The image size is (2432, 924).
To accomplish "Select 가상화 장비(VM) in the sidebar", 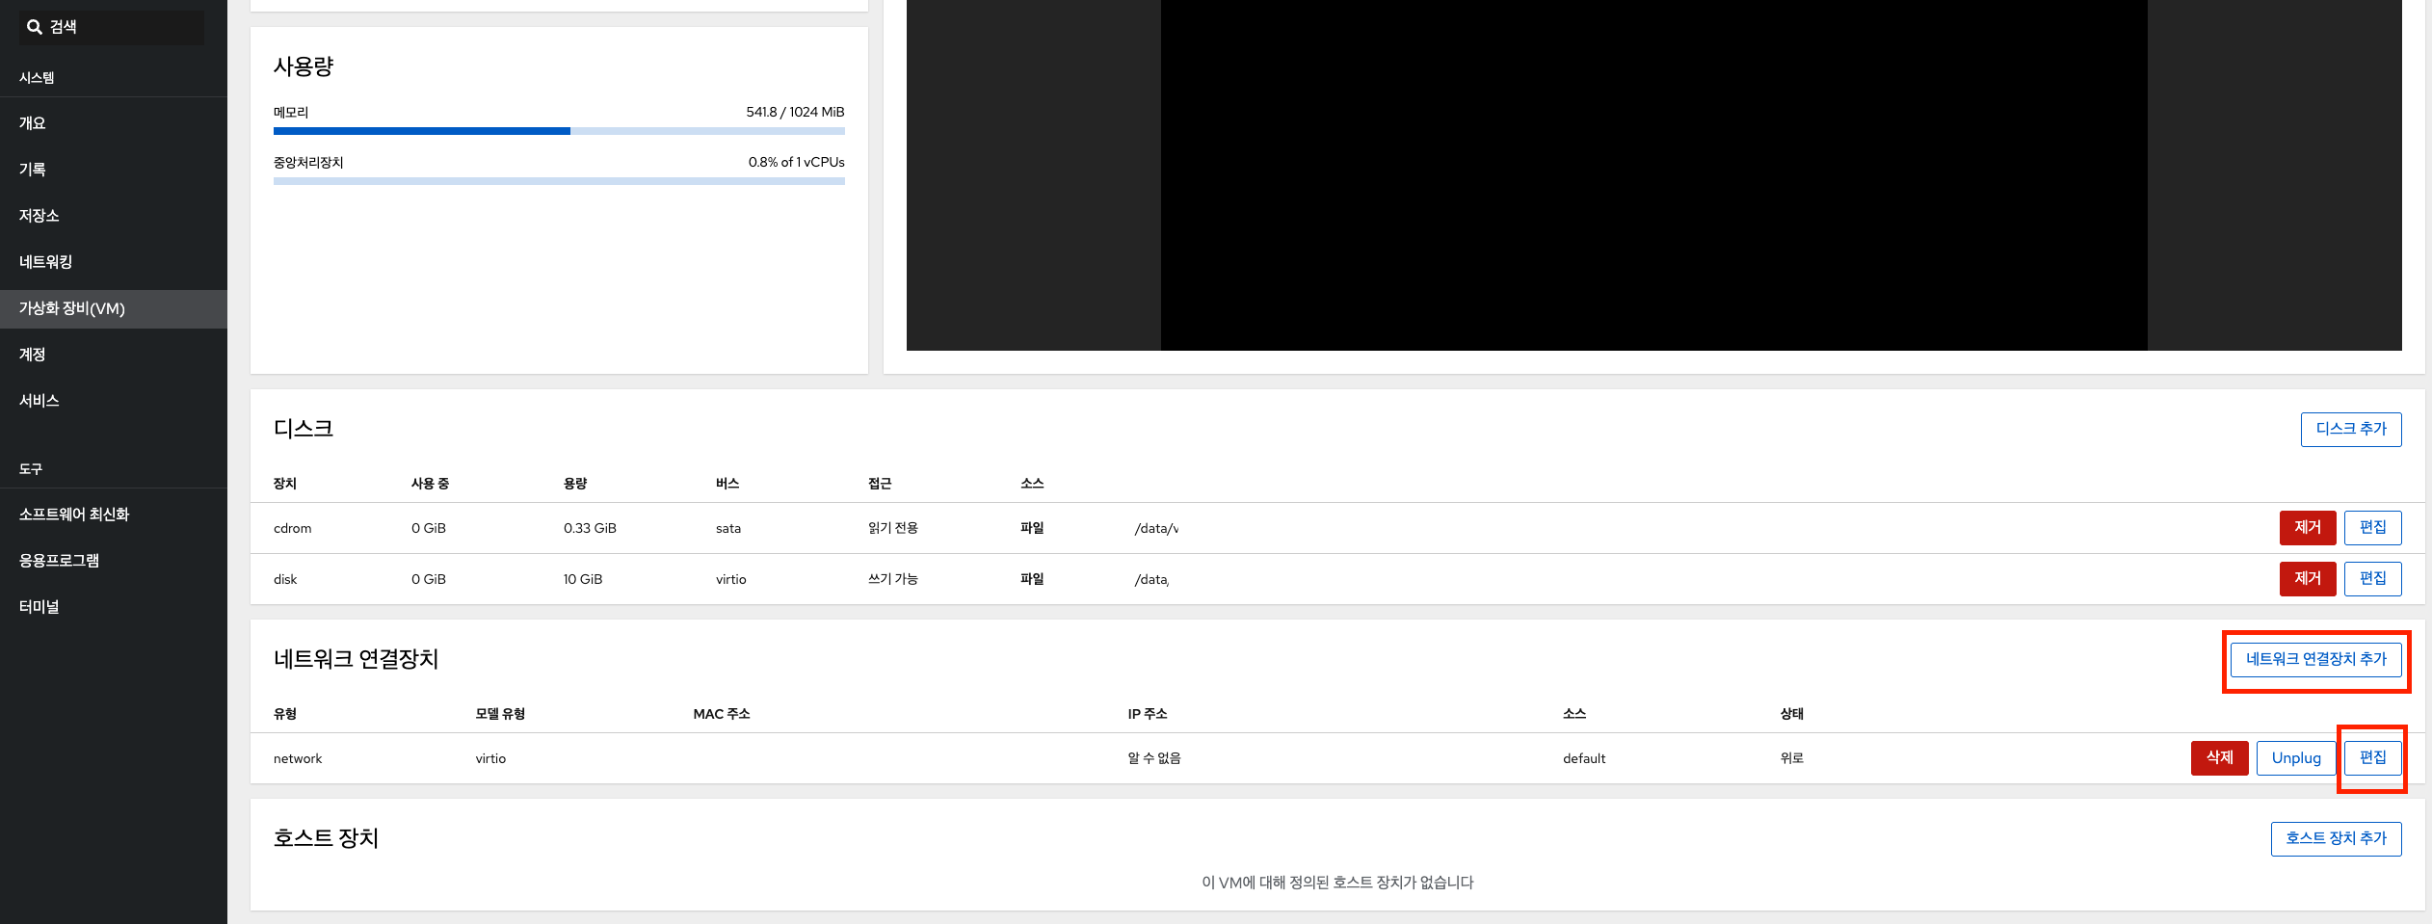I will (x=72, y=308).
